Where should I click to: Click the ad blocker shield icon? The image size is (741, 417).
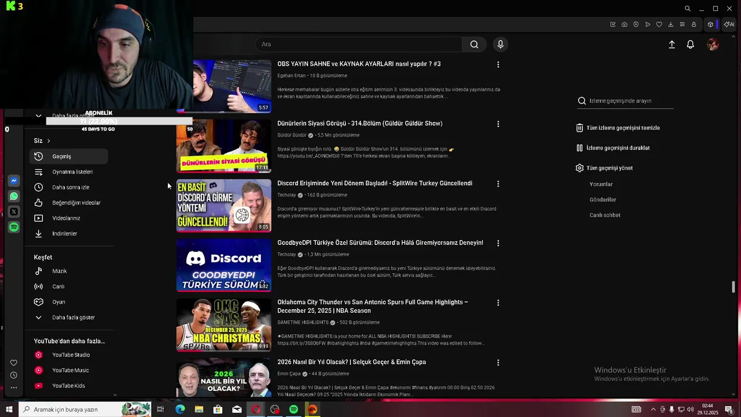click(x=636, y=24)
